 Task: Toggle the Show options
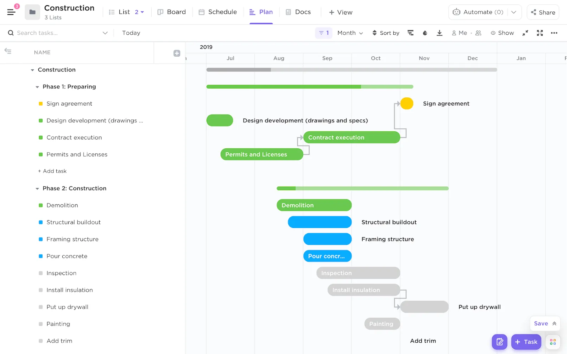[502, 33]
